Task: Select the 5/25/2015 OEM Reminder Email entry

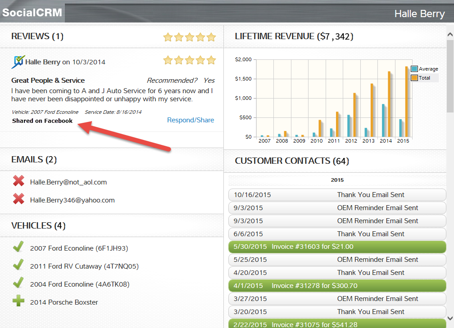Action: point(337,260)
